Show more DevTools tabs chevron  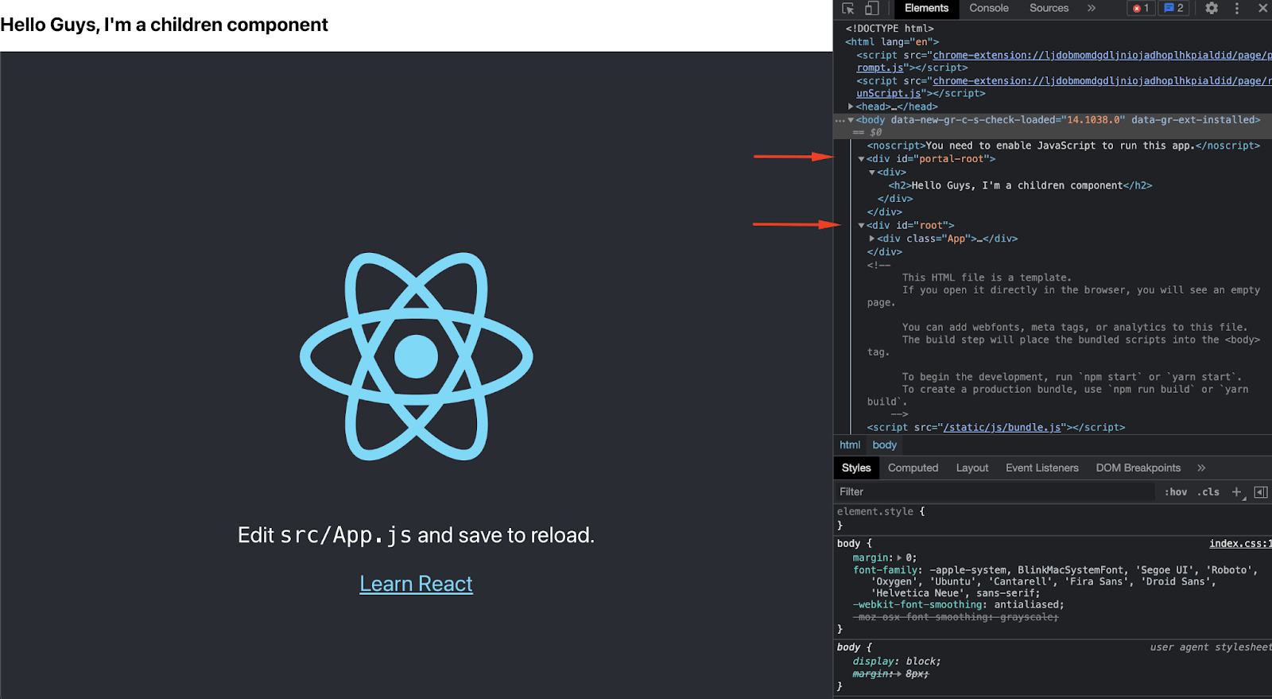[x=1092, y=8]
